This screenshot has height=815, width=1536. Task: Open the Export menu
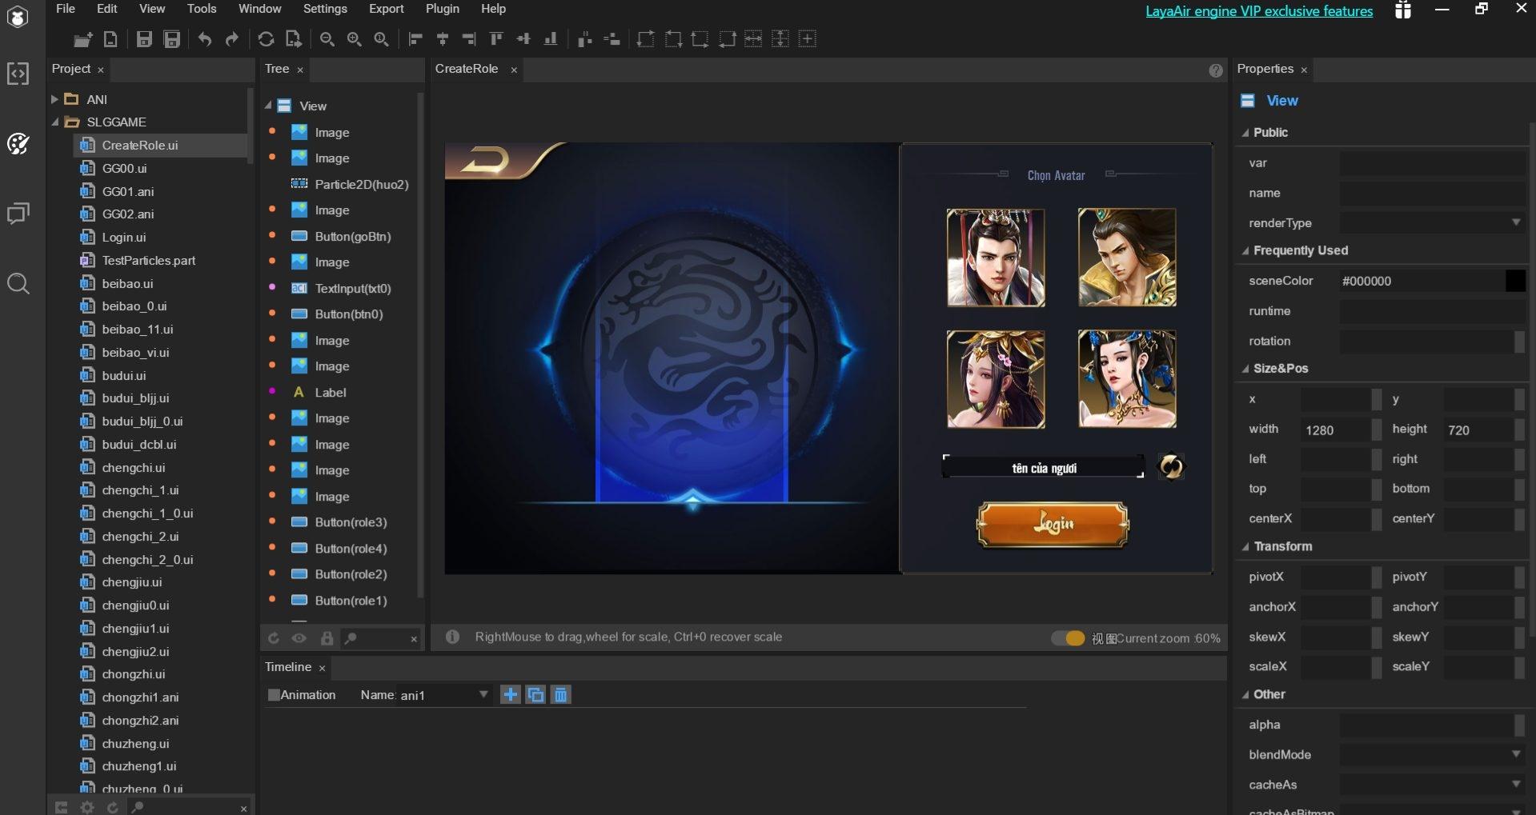click(386, 9)
